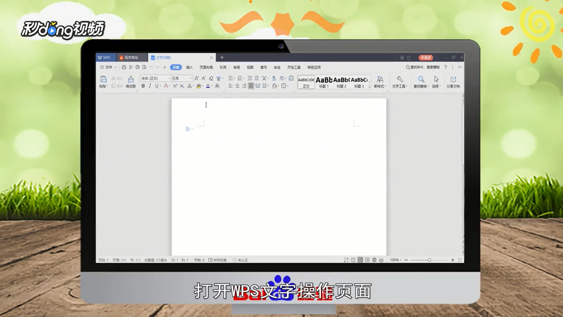Click the Save icon in quick access toolbar
The height and width of the screenshot is (317, 563).
click(124, 67)
